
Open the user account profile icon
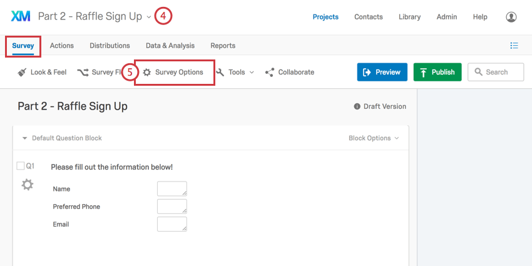(x=511, y=17)
